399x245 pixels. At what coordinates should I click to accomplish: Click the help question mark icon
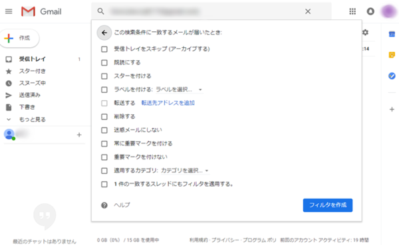point(104,205)
